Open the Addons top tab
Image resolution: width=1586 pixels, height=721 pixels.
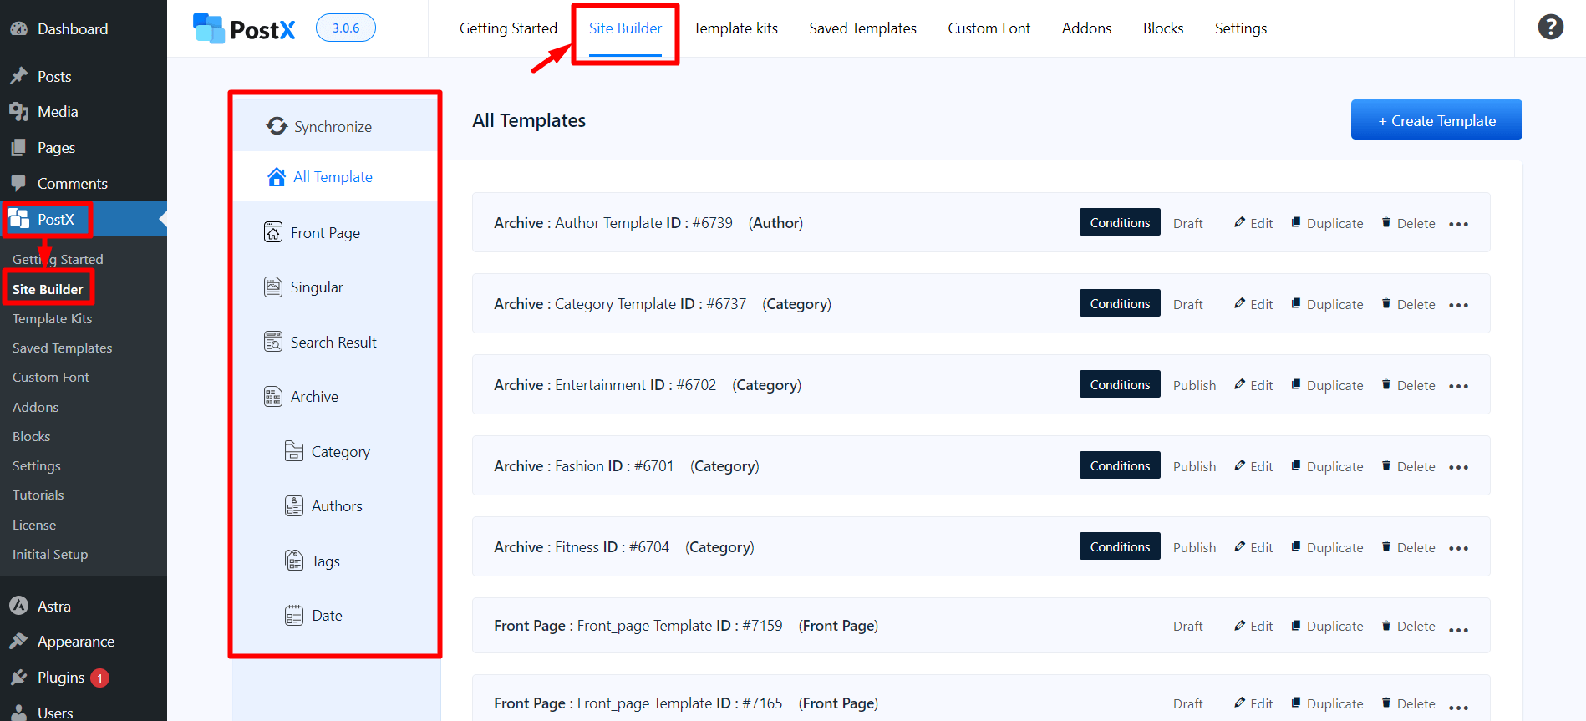pyautogui.click(x=1086, y=28)
